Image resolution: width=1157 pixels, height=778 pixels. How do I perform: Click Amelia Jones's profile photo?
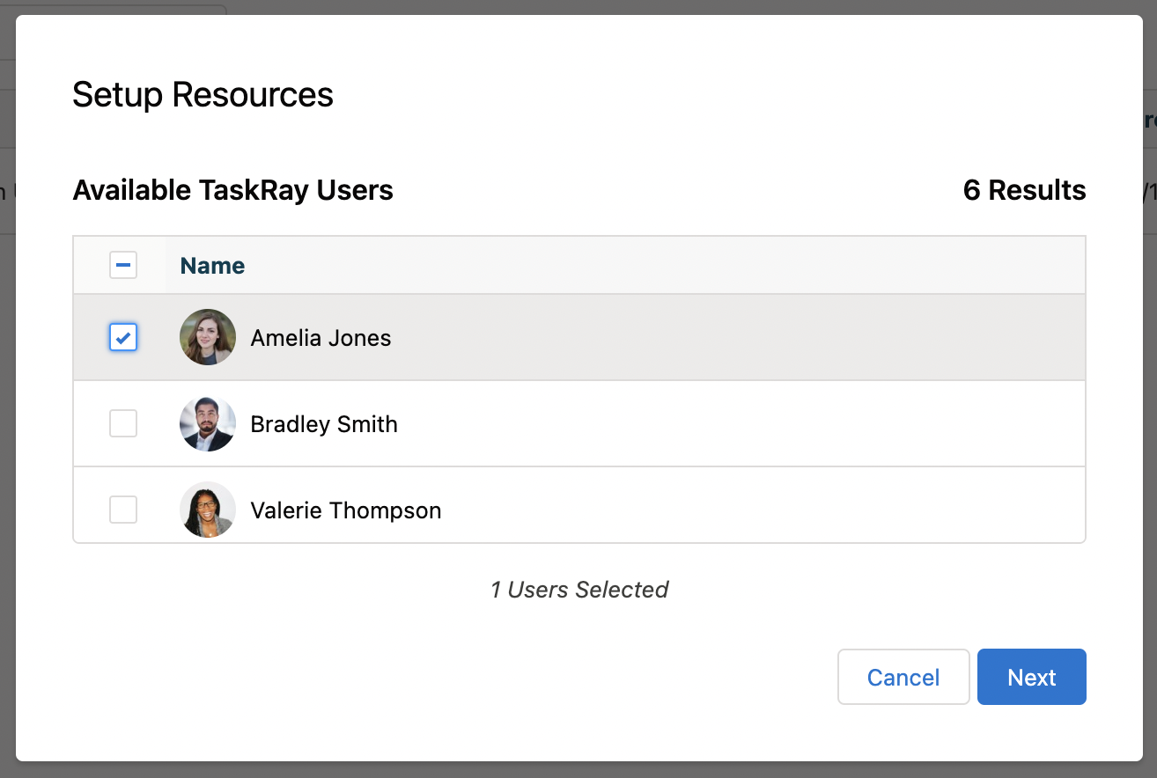click(x=207, y=337)
